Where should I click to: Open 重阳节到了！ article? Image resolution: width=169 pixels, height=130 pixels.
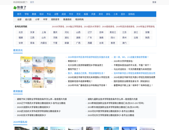click(x=74, y=69)
